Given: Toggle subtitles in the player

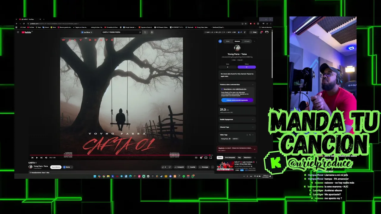Looking at the screenshot, I should (196, 158).
